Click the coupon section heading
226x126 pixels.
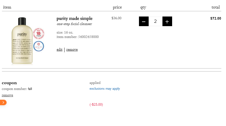point(9,83)
